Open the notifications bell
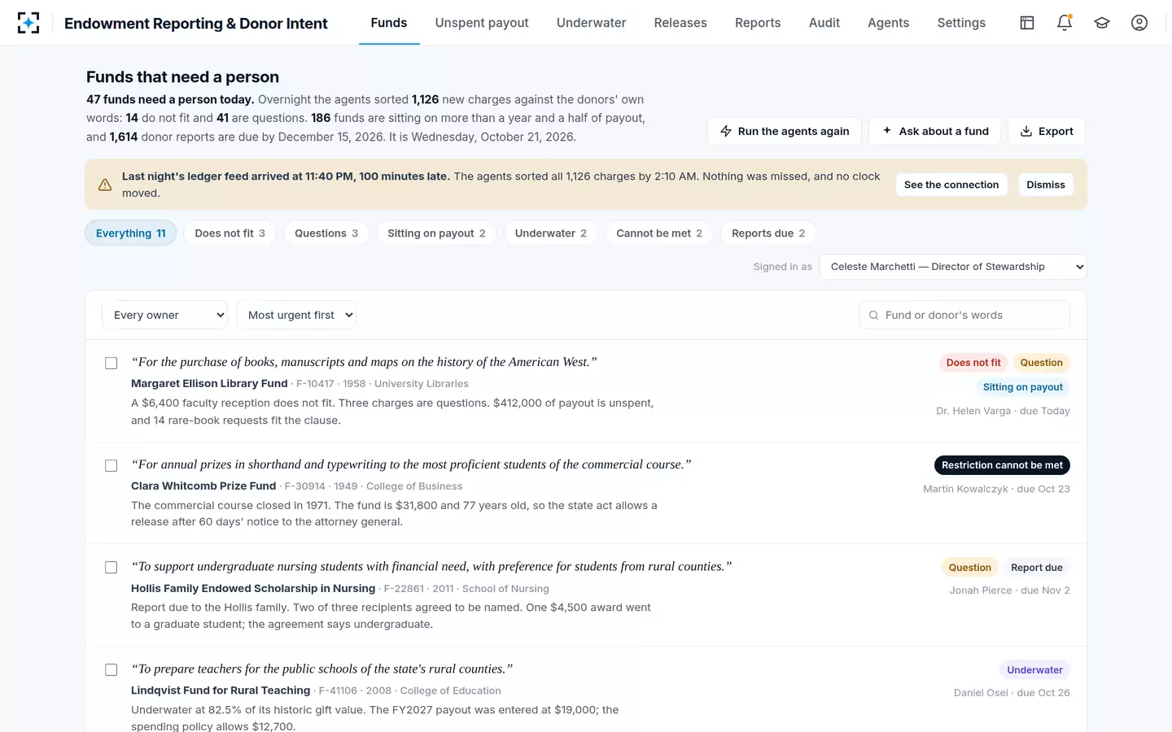This screenshot has width=1172, height=732. coord(1065,23)
